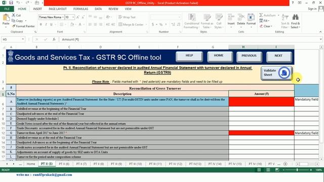Click the Copy icon

(x=14, y=21)
